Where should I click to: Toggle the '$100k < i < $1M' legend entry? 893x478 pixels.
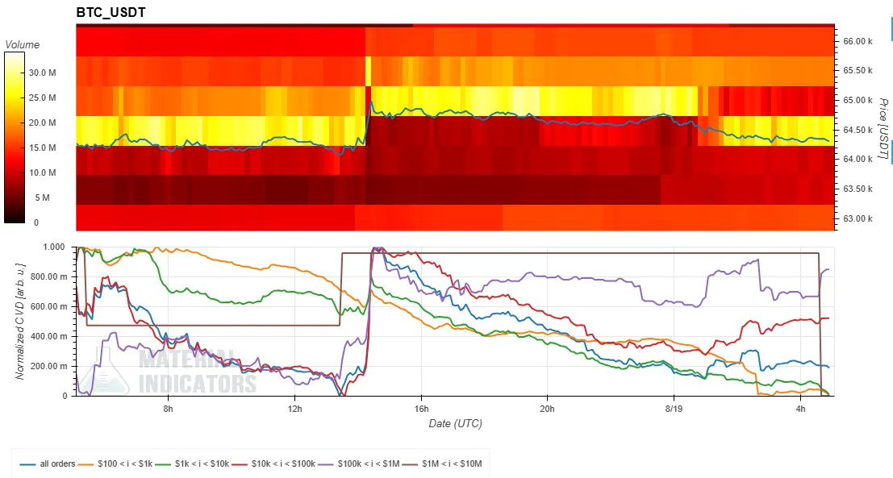pyautogui.click(x=358, y=463)
